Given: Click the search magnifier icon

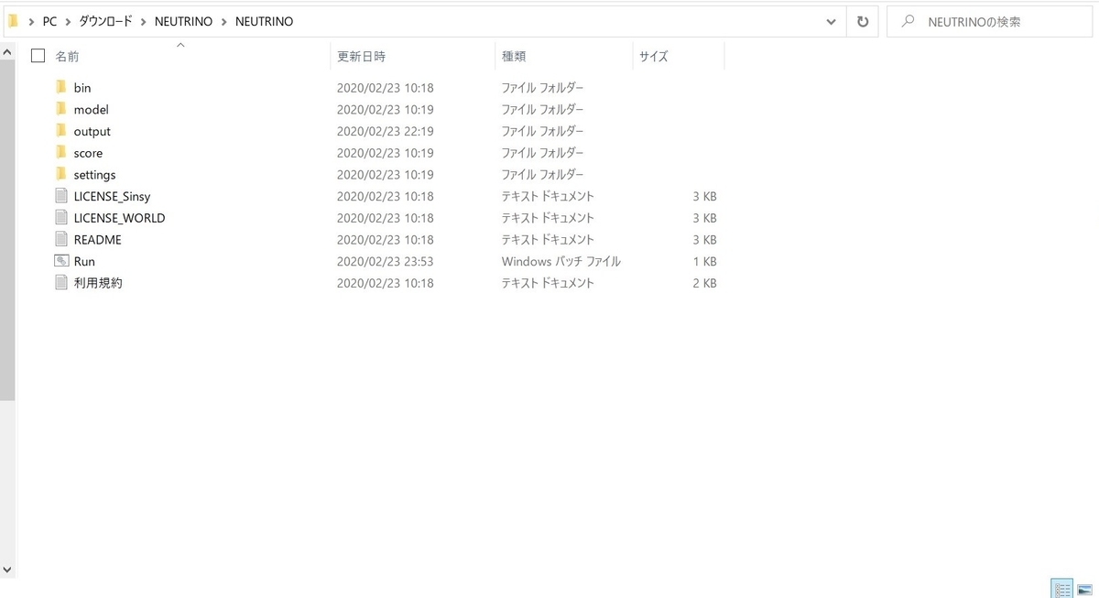Looking at the screenshot, I should tap(908, 21).
